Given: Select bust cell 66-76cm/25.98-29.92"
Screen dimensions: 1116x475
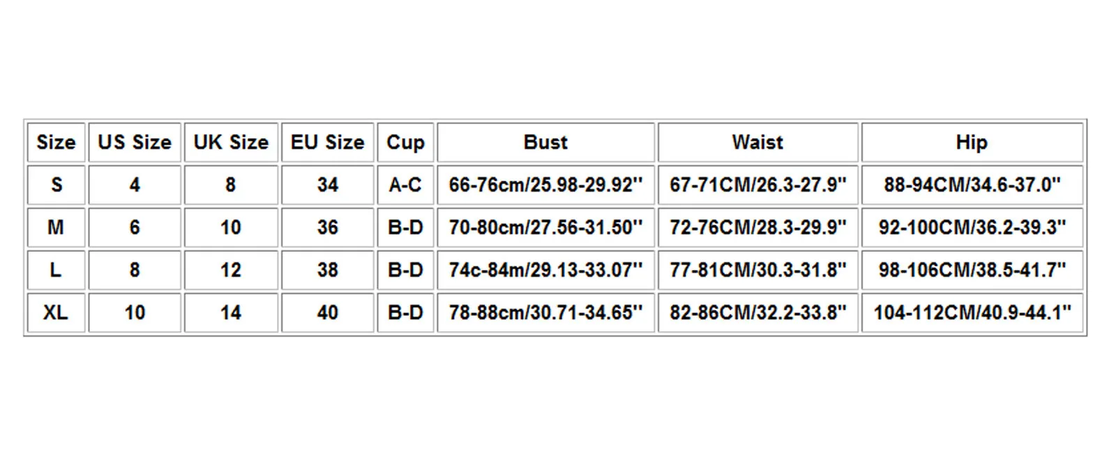Looking at the screenshot, I should coord(545,185).
